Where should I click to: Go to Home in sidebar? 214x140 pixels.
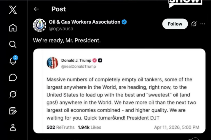pos(13,28)
